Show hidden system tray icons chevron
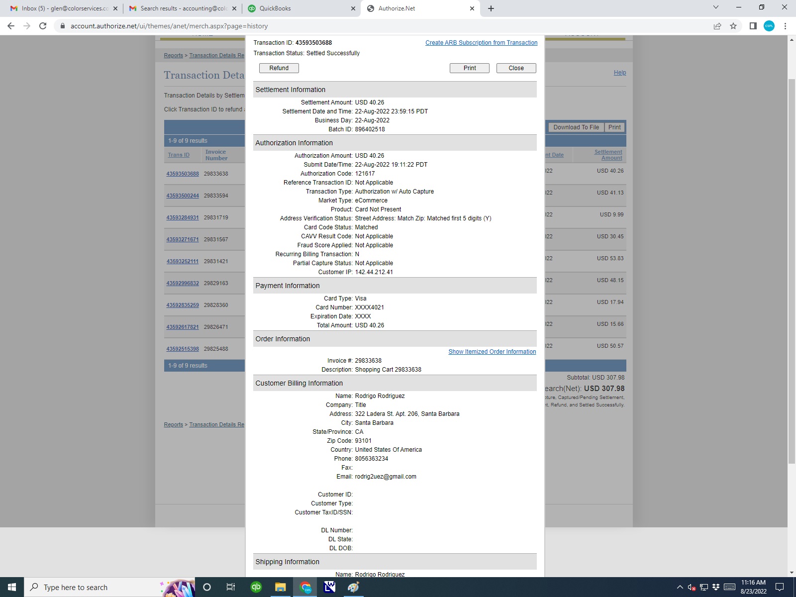The image size is (796, 597). 680,587
